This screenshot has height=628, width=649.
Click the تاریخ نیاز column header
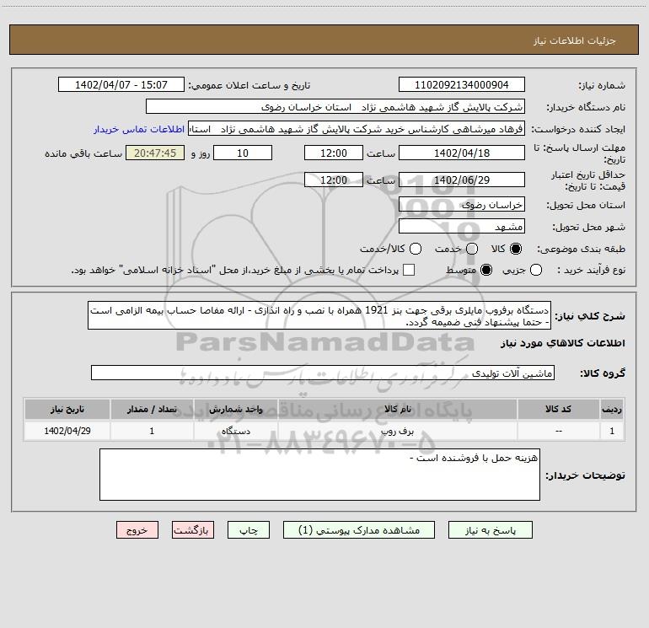click(x=67, y=409)
